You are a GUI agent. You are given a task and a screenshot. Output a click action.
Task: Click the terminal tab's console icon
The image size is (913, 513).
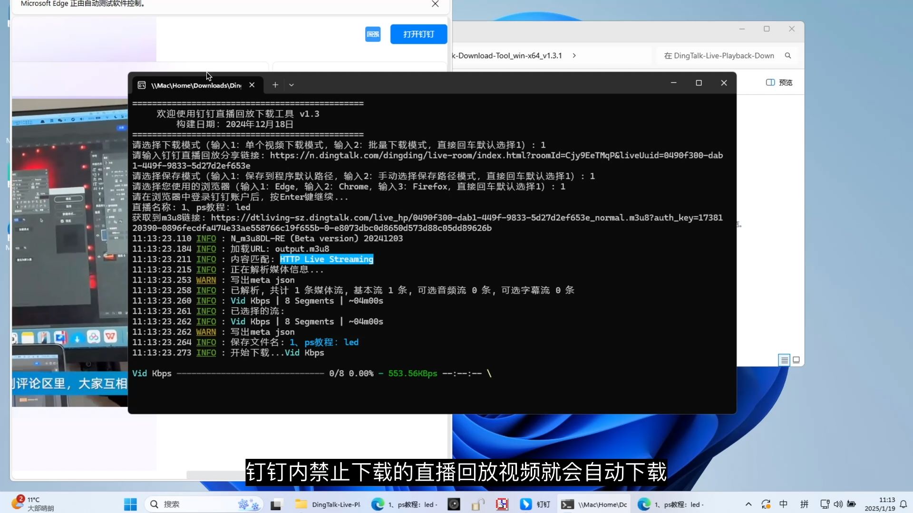(142, 85)
